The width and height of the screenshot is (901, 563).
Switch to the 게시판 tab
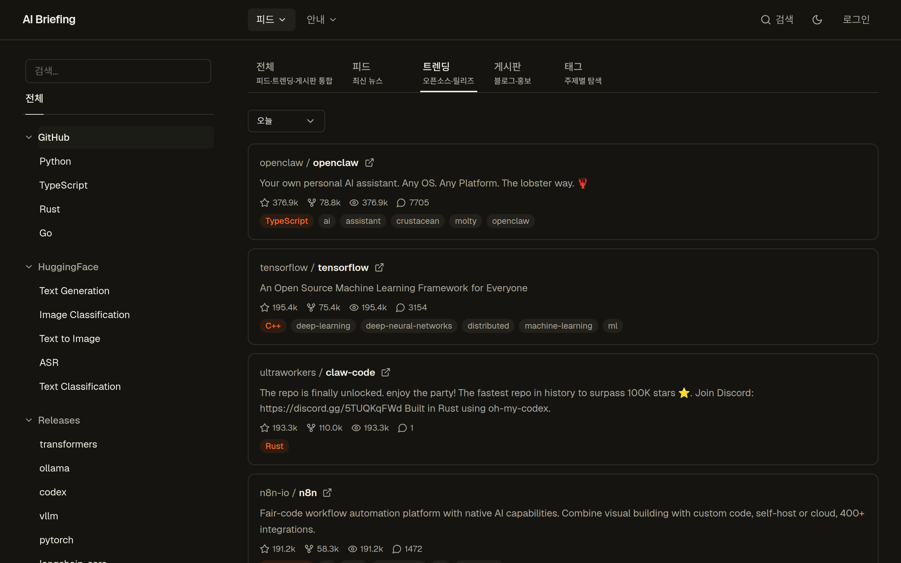click(x=512, y=73)
